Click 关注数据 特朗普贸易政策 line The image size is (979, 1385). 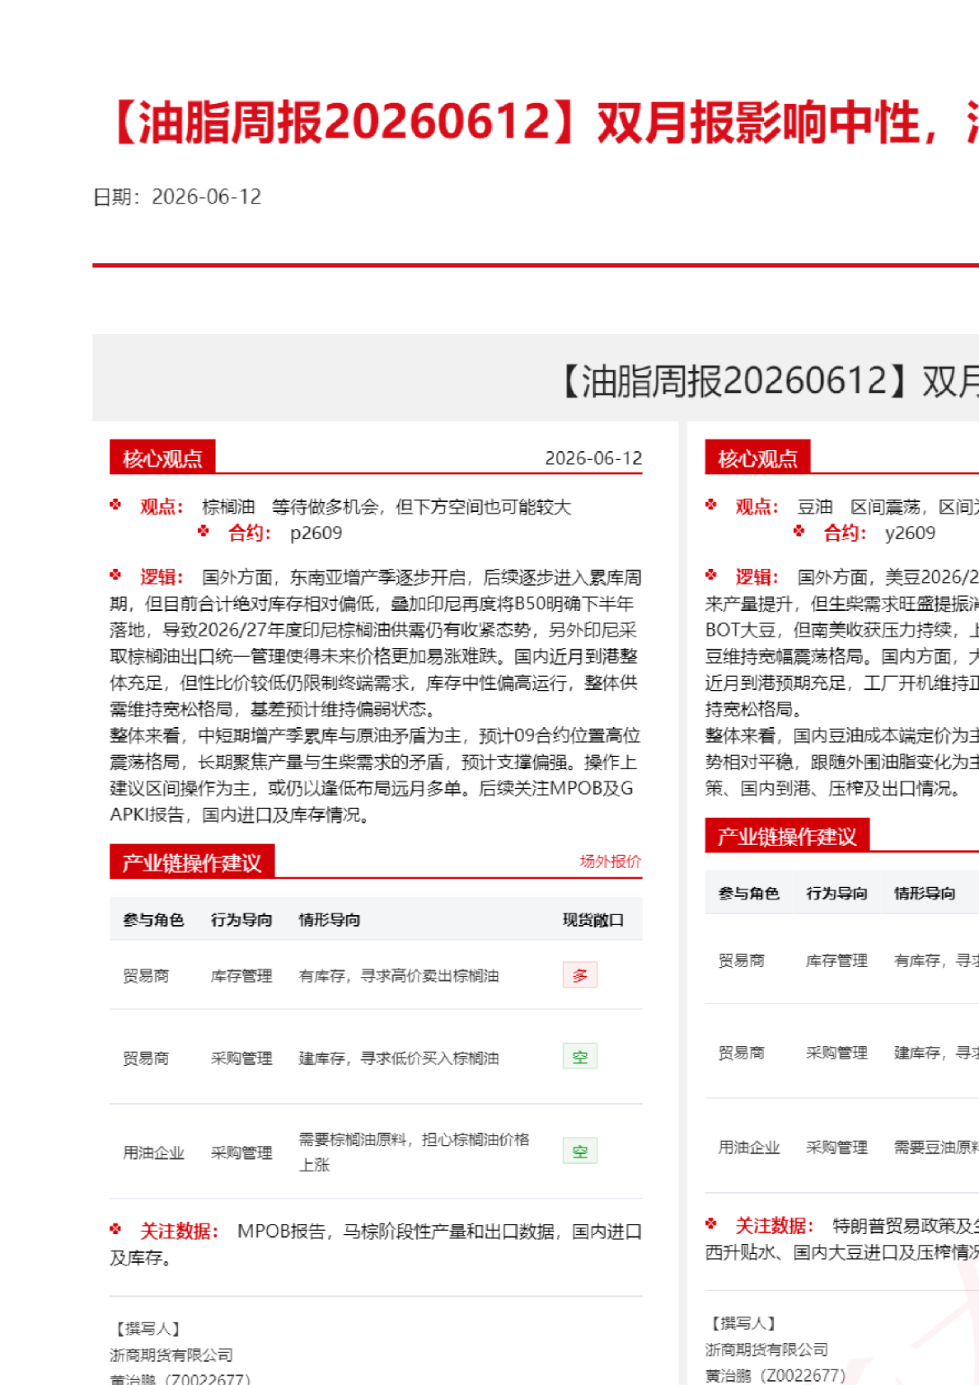click(842, 1238)
